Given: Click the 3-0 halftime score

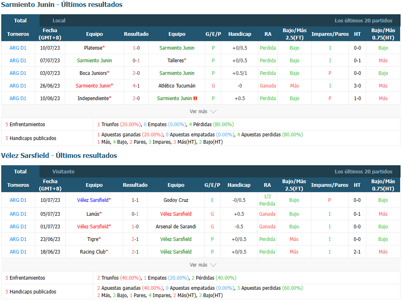Looking at the screenshot, I should 357,85.
